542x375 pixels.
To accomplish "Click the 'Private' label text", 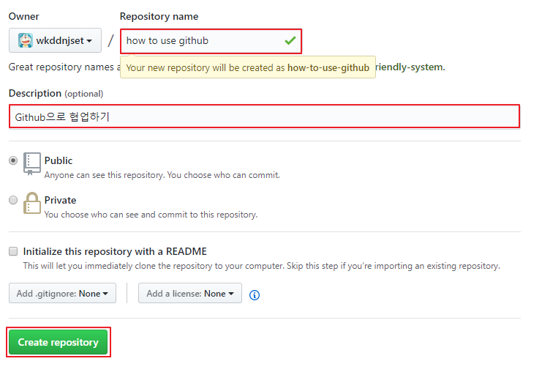I will pos(60,200).
